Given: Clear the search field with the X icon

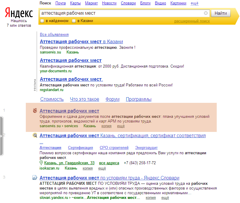Looking at the screenshot, I should [x=206, y=13].
